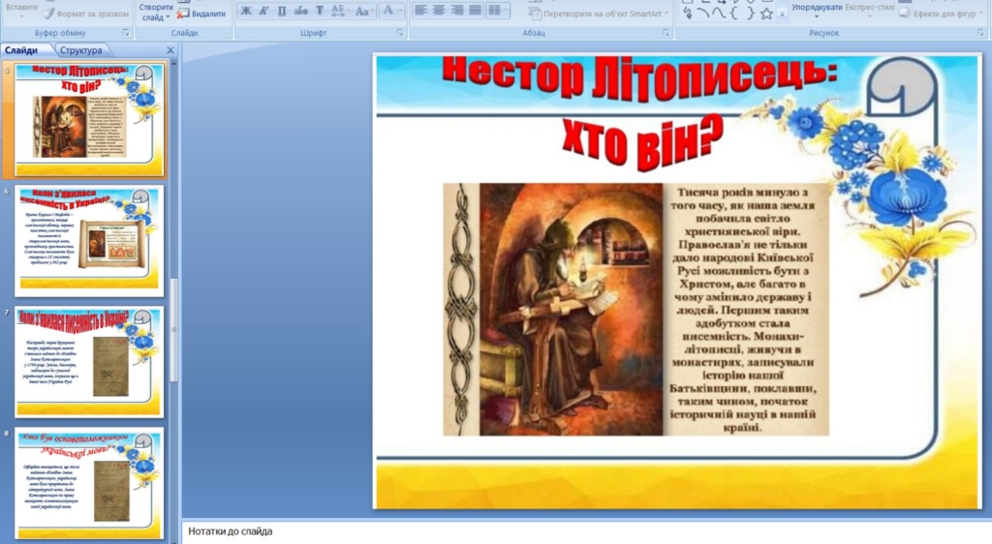The image size is (992, 544).
Task: Center-align the text
Action: pyautogui.click(x=439, y=12)
